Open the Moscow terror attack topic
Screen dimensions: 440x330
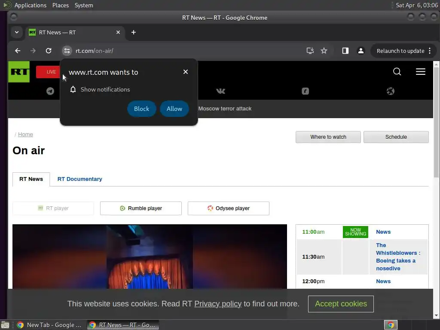[225, 109]
